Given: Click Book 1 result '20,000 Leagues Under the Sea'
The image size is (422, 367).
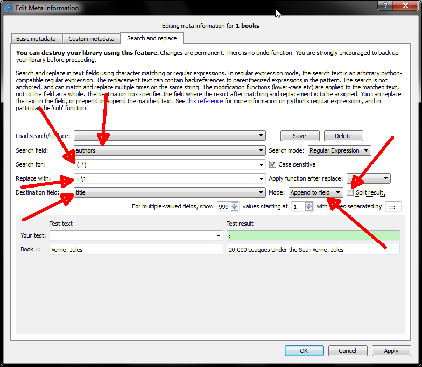Looking at the screenshot, I should (313, 249).
